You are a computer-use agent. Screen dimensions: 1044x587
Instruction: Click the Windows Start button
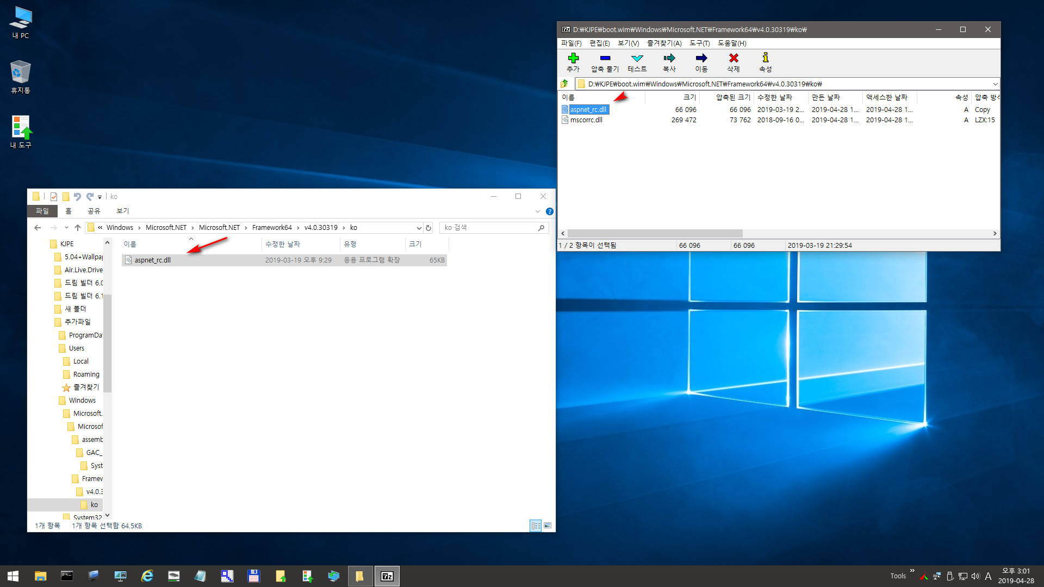point(13,576)
